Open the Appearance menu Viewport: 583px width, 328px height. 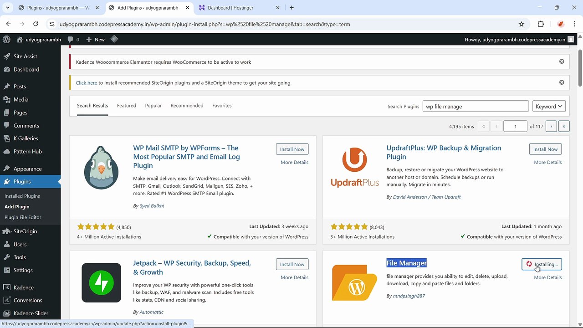click(28, 169)
